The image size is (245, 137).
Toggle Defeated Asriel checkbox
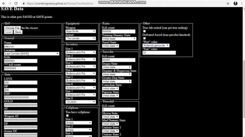pyautogui.click(x=144, y=38)
